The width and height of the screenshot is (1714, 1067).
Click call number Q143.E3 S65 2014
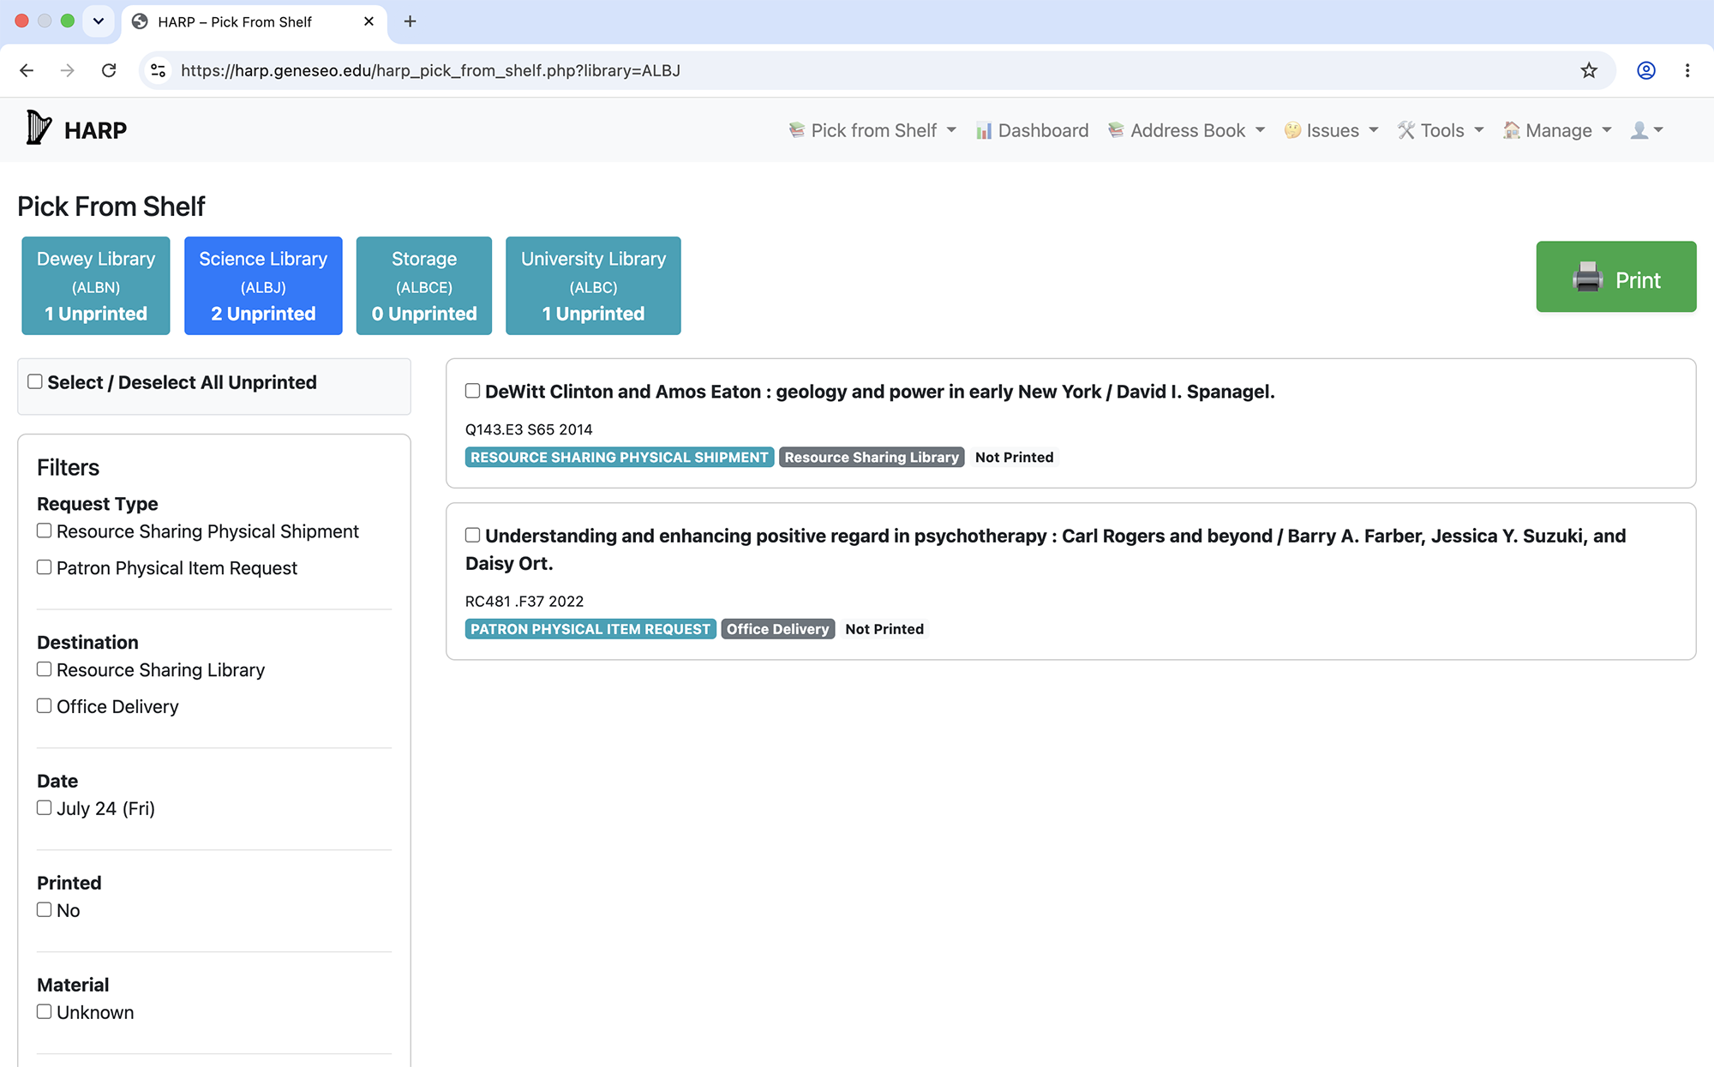click(x=529, y=429)
